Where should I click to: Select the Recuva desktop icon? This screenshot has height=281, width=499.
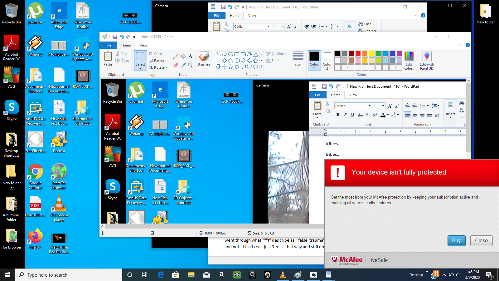(x=59, y=142)
